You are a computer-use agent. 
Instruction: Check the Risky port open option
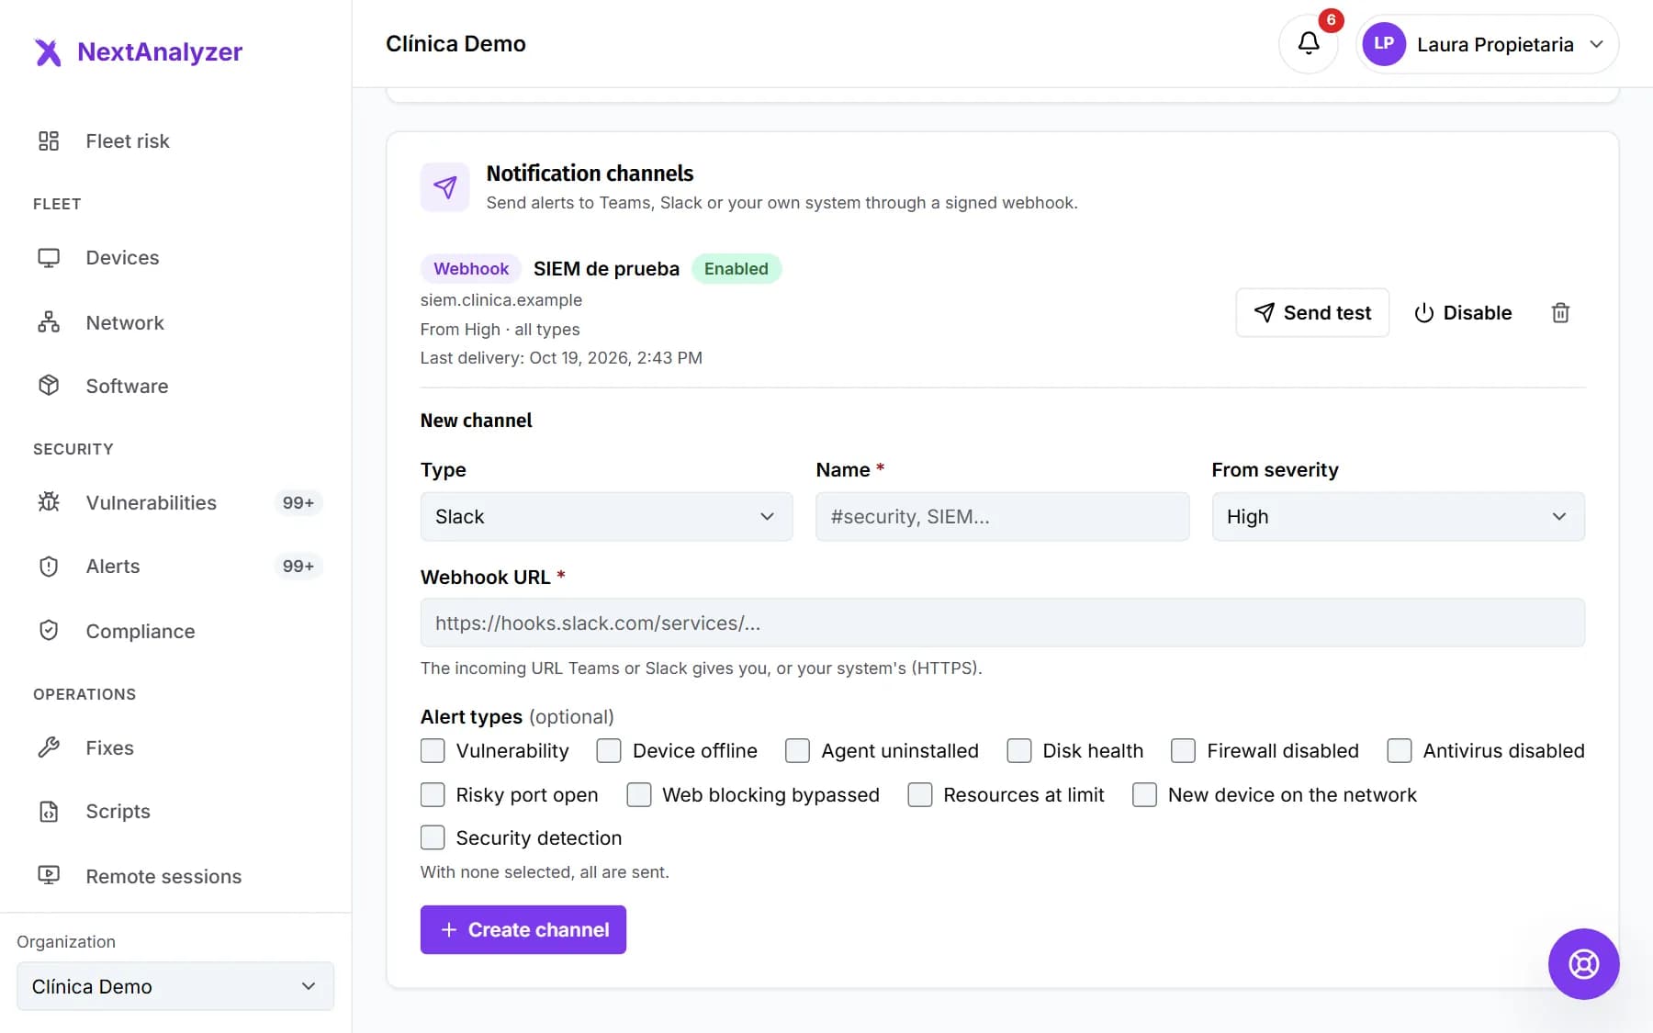[433, 795]
